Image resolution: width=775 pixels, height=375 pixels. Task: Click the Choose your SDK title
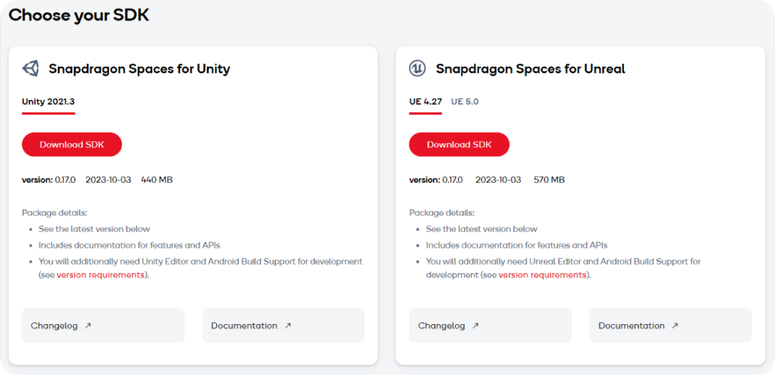tap(79, 16)
